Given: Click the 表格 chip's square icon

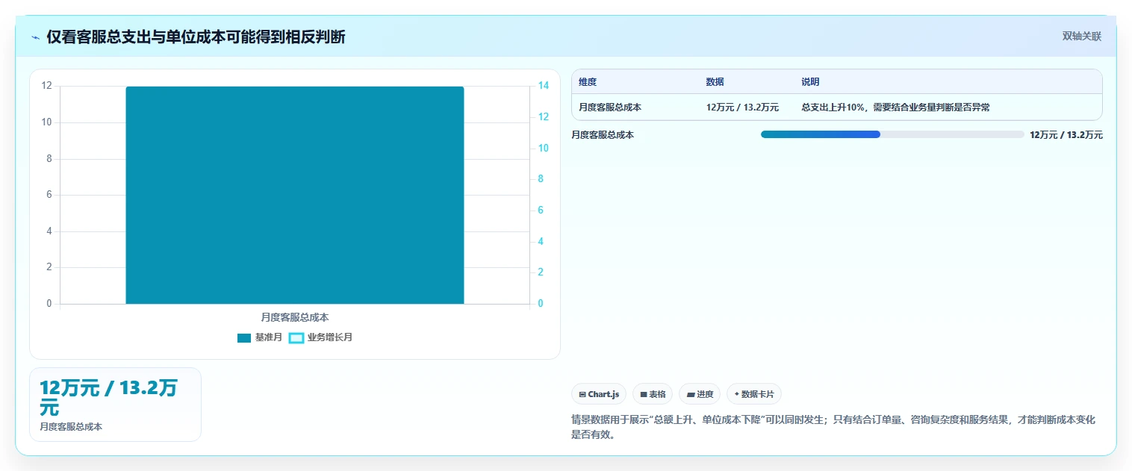Looking at the screenshot, I should click(644, 394).
